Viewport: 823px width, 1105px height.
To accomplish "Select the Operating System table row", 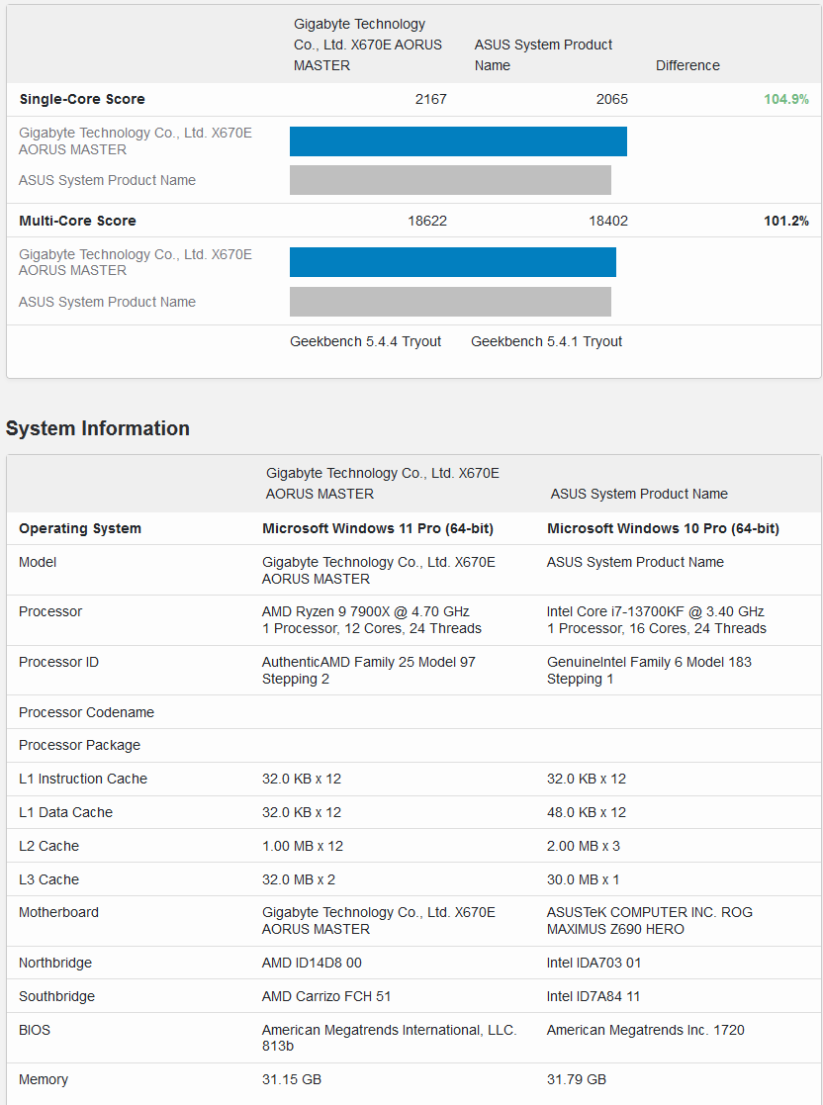I will 80,528.
